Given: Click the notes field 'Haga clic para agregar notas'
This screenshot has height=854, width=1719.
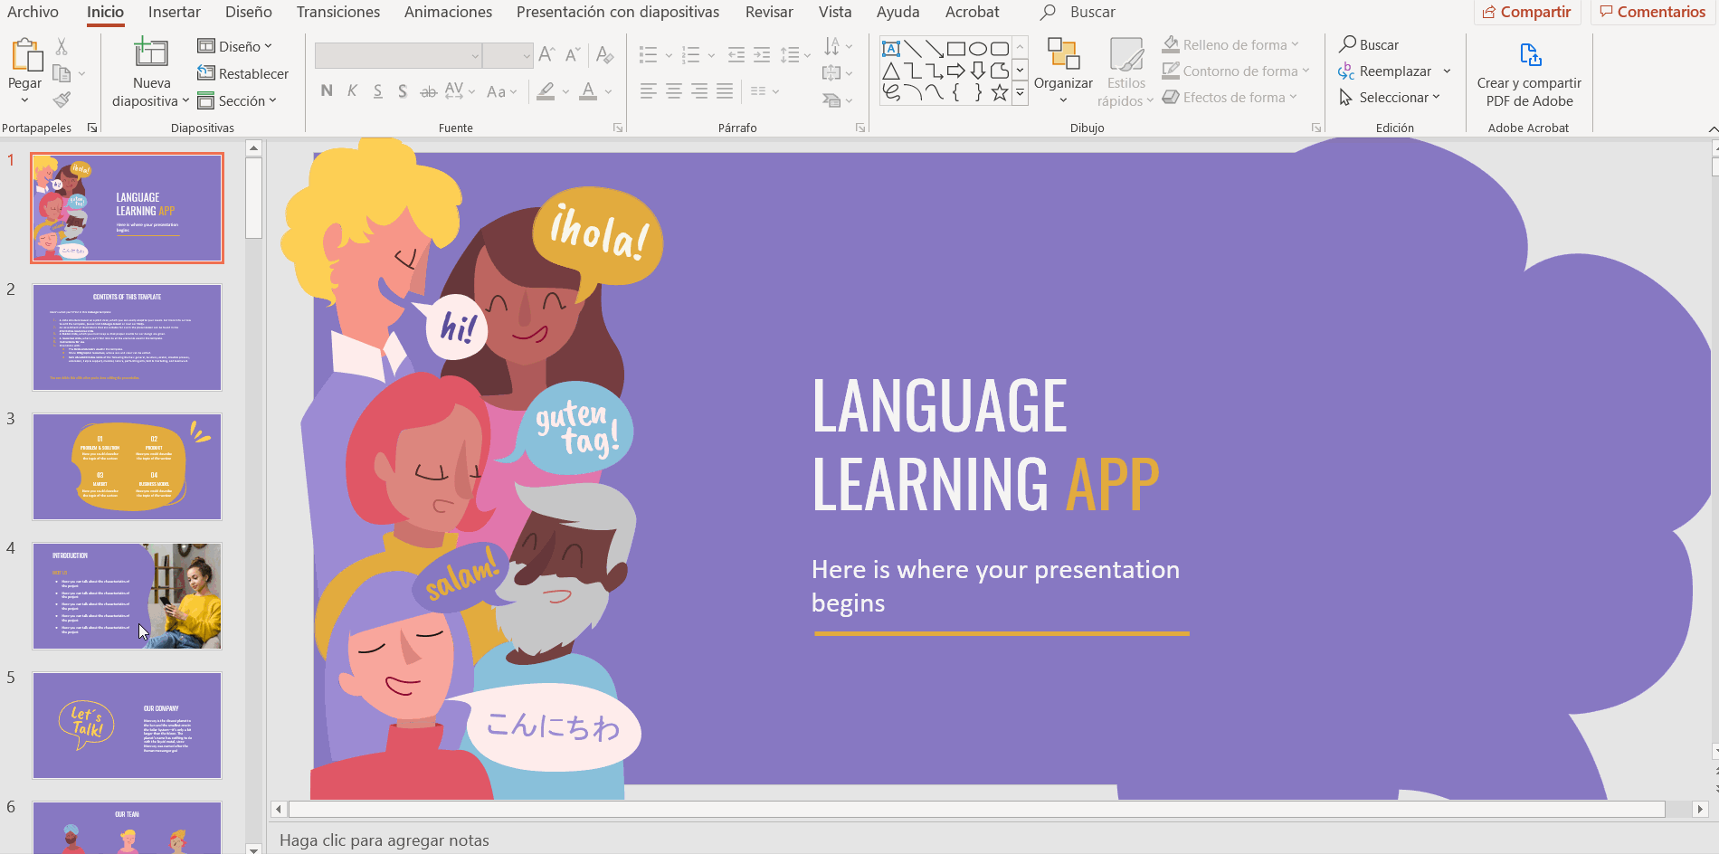Looking at the screenshot, I should click(x=385, y=840).
